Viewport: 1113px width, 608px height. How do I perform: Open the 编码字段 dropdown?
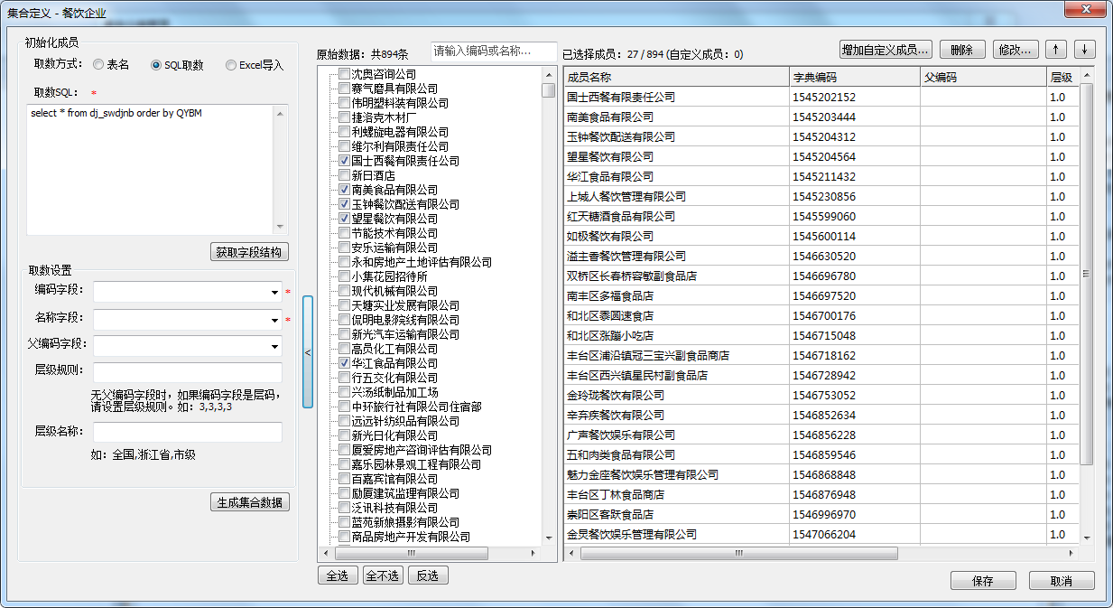(274, 293)
